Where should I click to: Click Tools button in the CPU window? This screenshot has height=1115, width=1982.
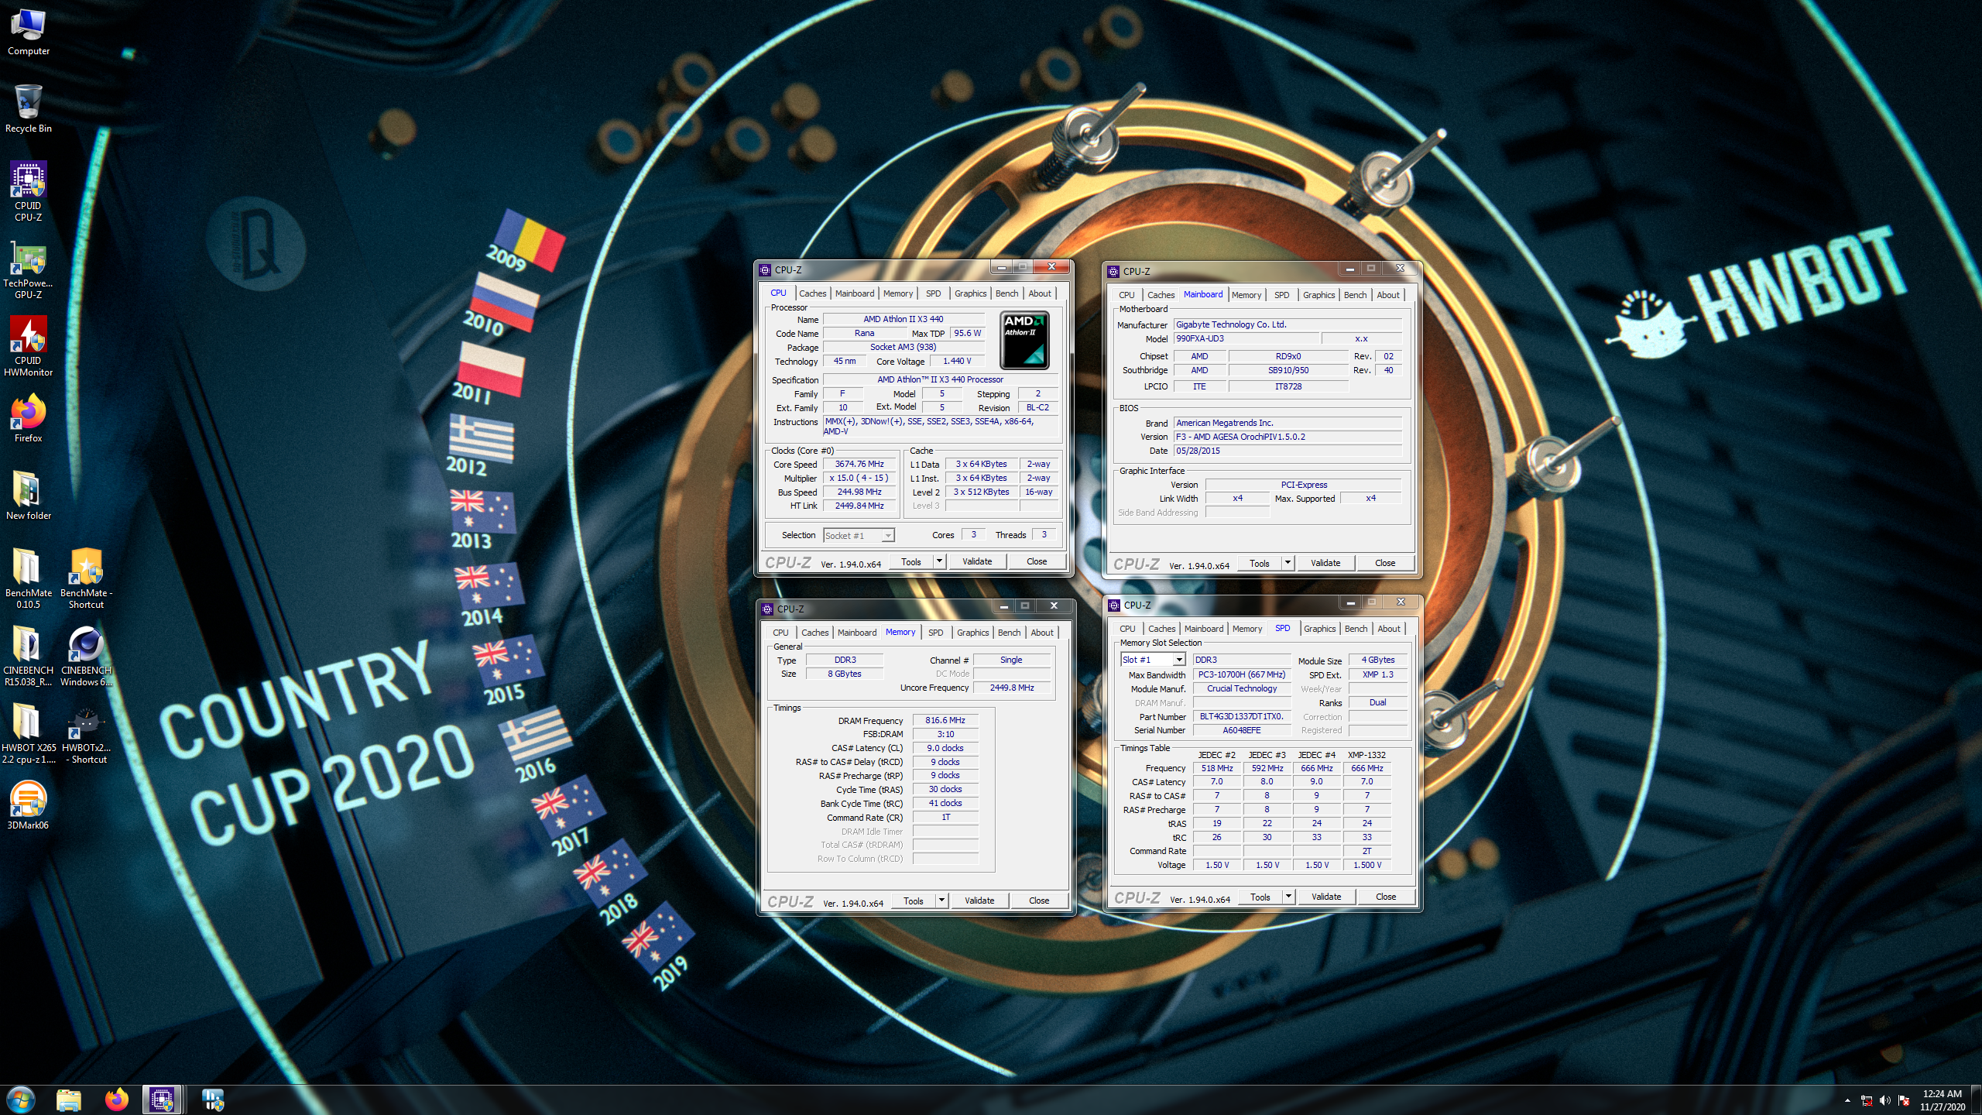pos(911,561)
